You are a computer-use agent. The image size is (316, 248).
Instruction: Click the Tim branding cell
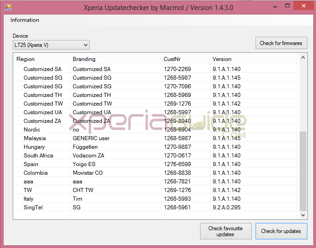77,199
